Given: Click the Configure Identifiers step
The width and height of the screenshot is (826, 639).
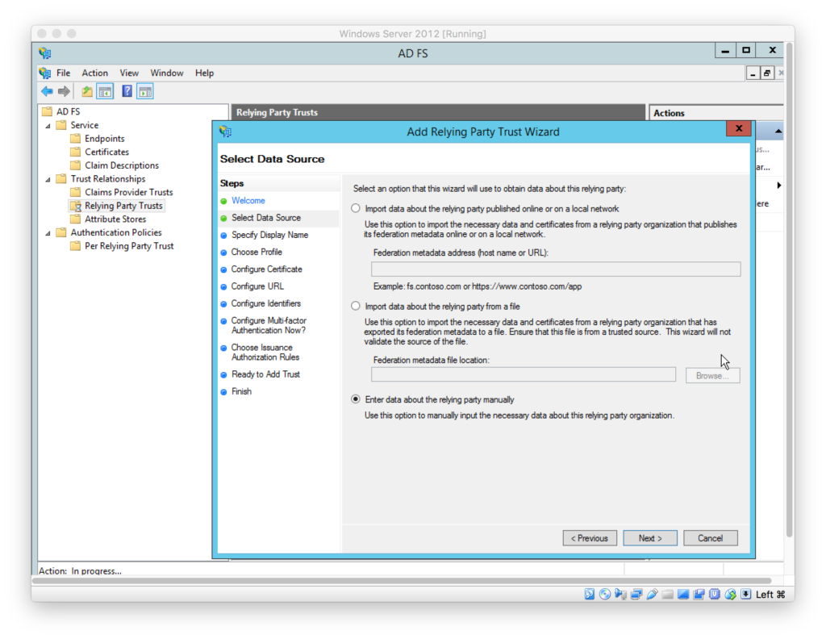Looking at the screenshot, I should pos(266,303).
